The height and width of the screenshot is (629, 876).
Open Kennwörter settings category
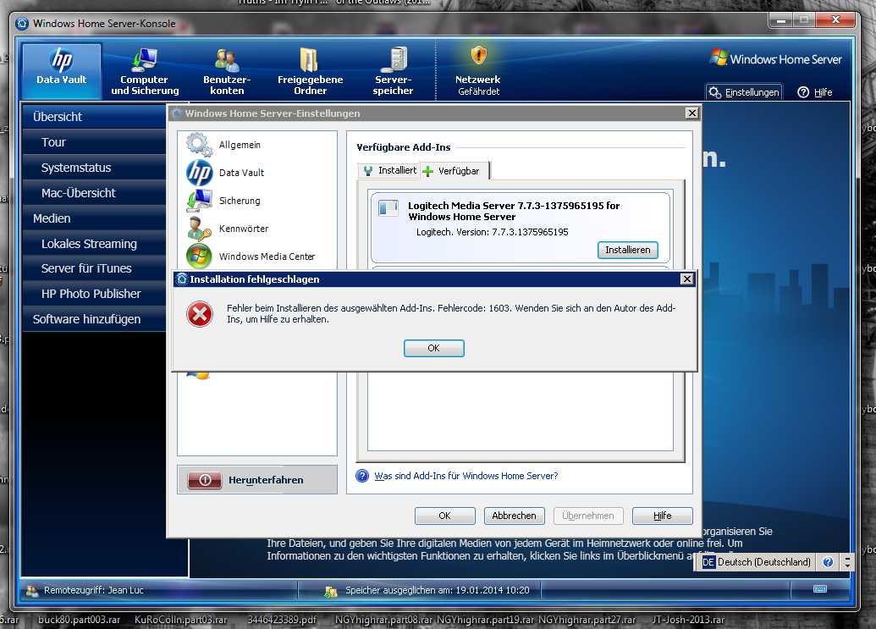tap(243, 229)
